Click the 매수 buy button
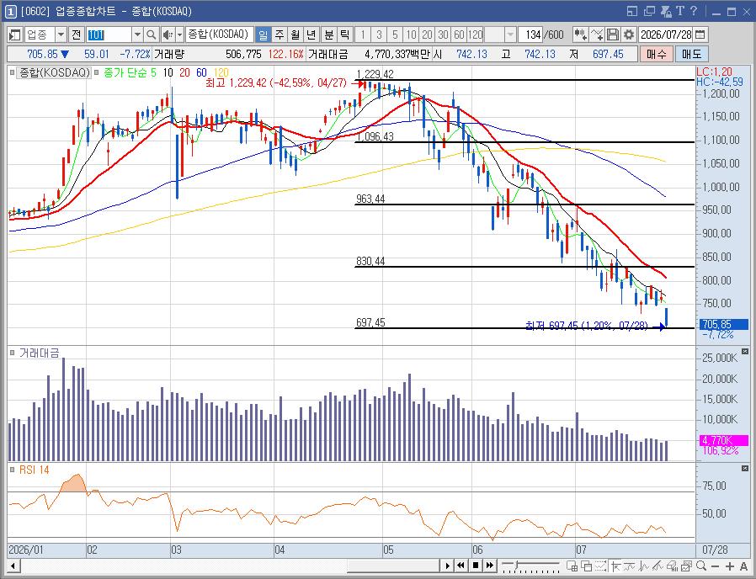756x579 pixels. [x=655, y=54]
